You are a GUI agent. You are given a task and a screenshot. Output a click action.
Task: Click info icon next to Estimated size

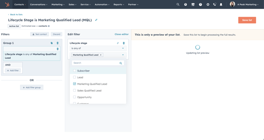coord(49,26)
